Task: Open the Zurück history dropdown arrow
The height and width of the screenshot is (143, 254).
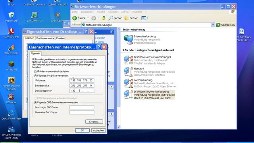Action: pyautogui.click(x=88, y=18)
